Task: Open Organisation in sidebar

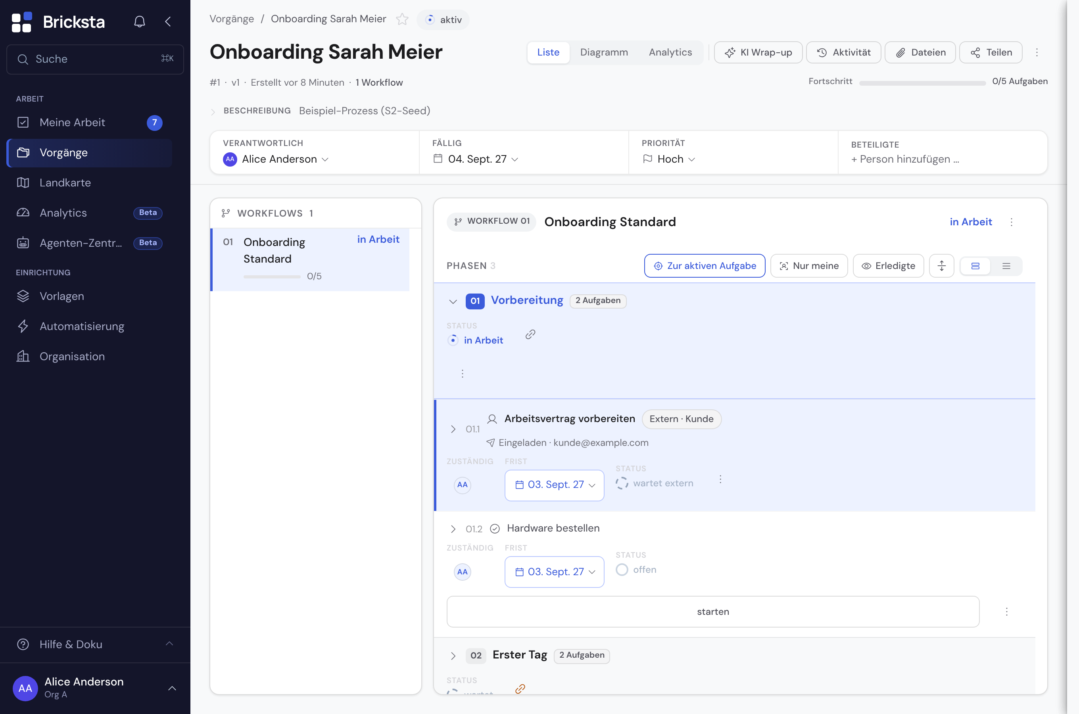Action: tap(90, 356)
